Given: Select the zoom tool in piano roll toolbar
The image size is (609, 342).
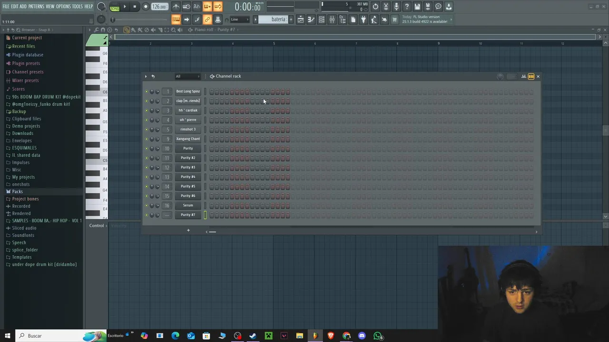Looking at the screenshot, I should pyautogui.click(x=173, y=30).
